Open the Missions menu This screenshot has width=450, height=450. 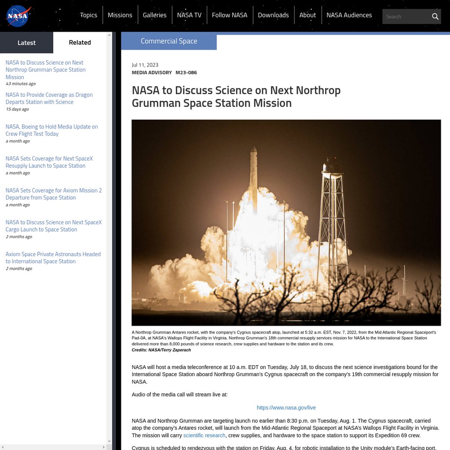[120, 15]
